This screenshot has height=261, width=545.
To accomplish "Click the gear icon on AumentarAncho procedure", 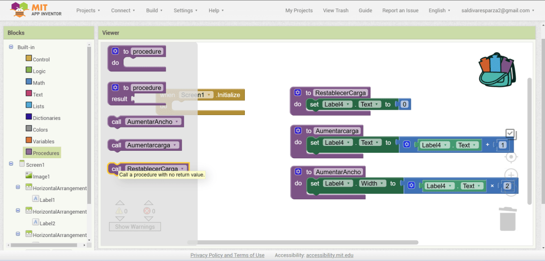I will tap(298, 172).
